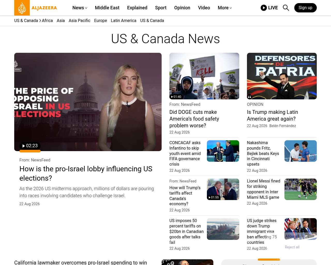Open 'Is Trump making Latin America great again?'
The height and width of the screenshot is (265, 331).
pos(273,115)
